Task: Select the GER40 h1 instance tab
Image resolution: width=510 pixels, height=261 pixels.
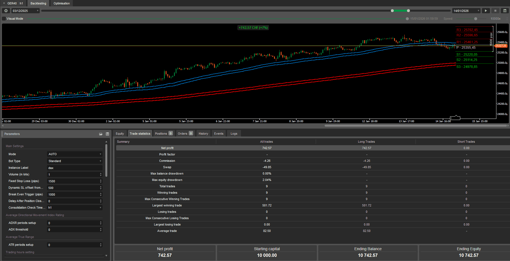Action: pyautogui.click(x=13, y=3)
